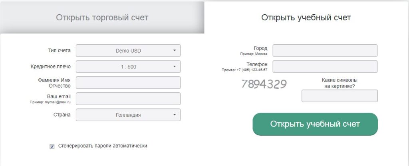
Task: Click the Страна field label
Action: [62, 115]
